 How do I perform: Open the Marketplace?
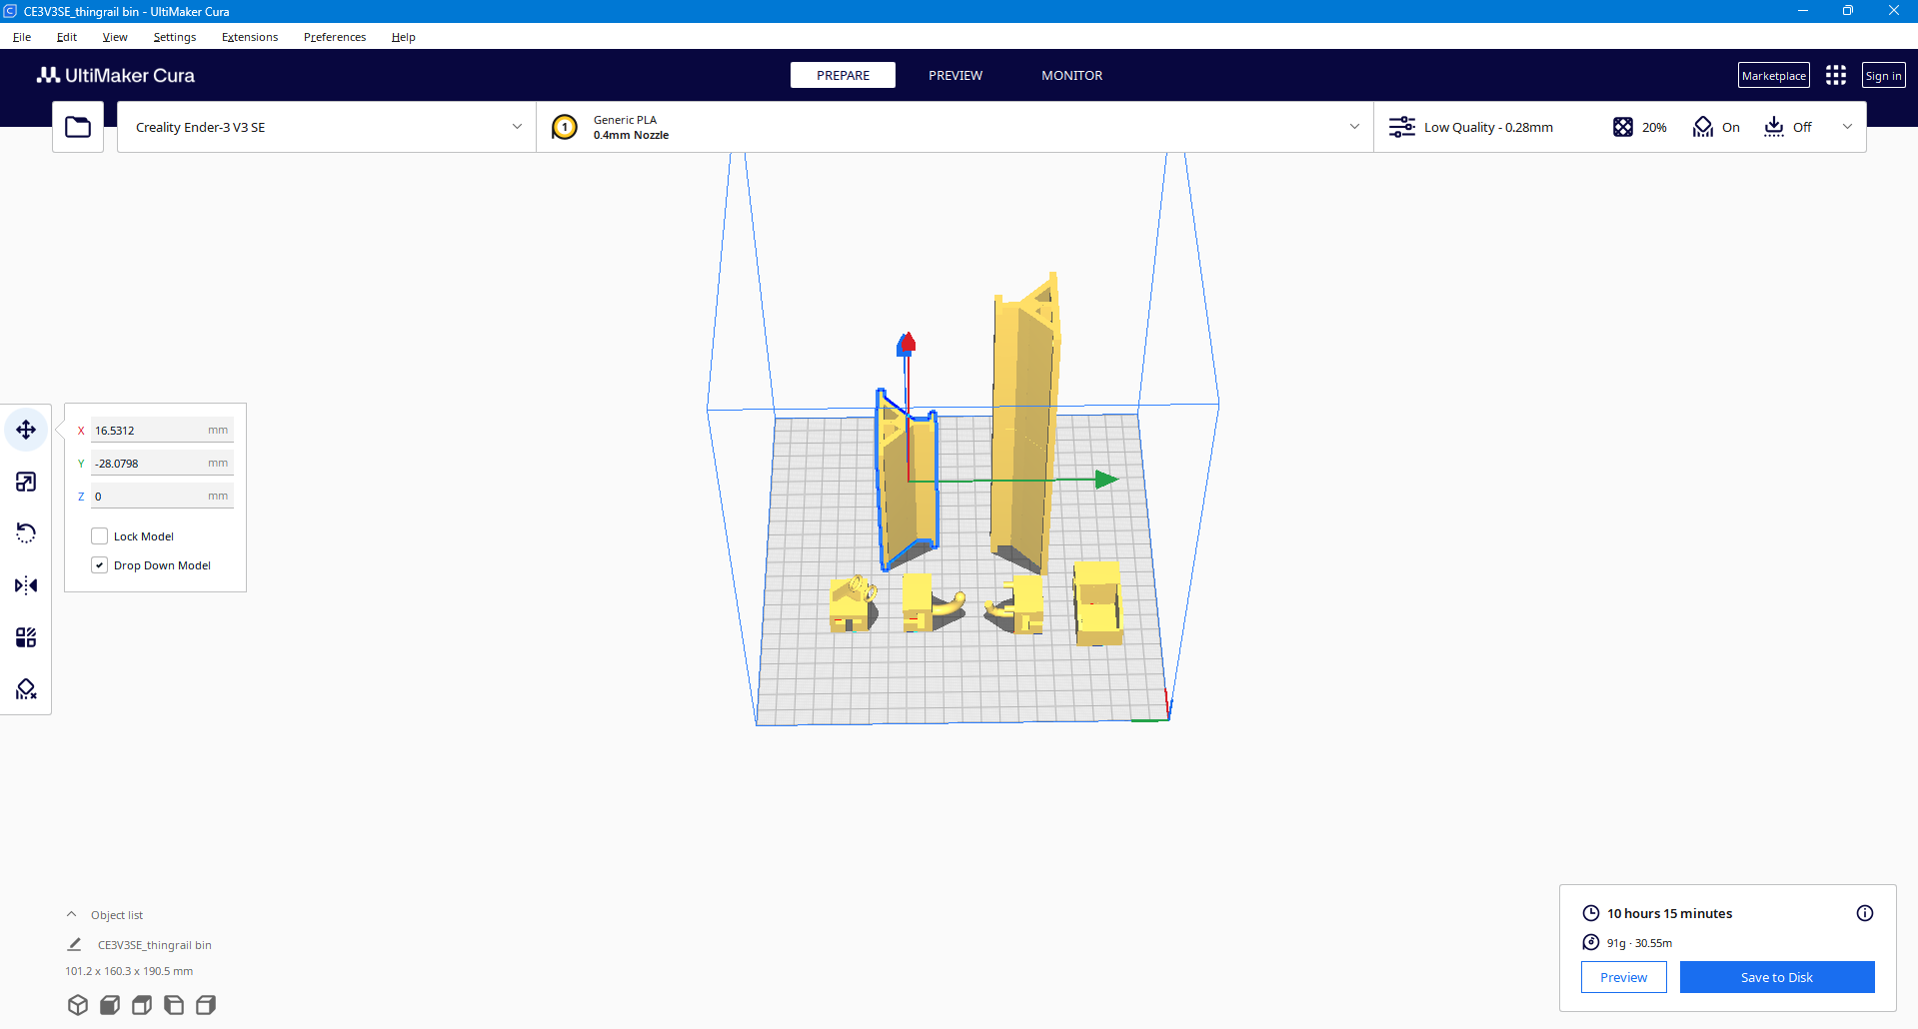click(1774, 76)
